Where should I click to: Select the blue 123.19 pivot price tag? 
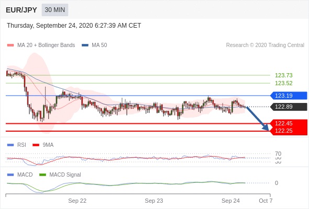click(289, 96)
